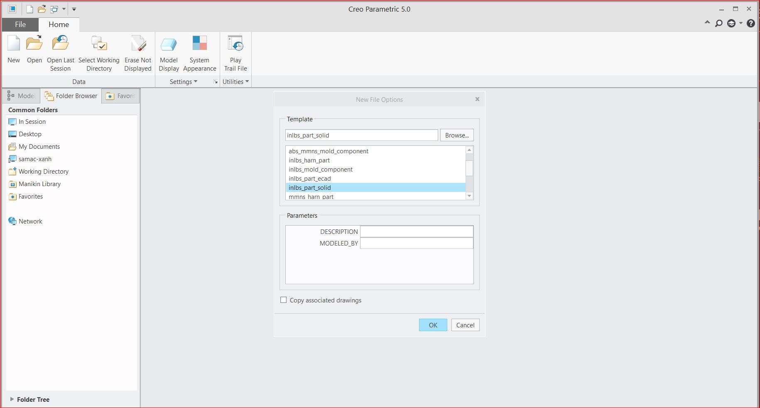The width and height of the screenshot is (760, 408).
Task: Minimize the ribbon with up arrow
Action: [x=707, y=23]
